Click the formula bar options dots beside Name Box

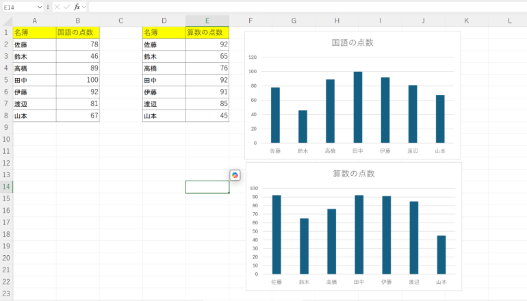click(48, 7)
